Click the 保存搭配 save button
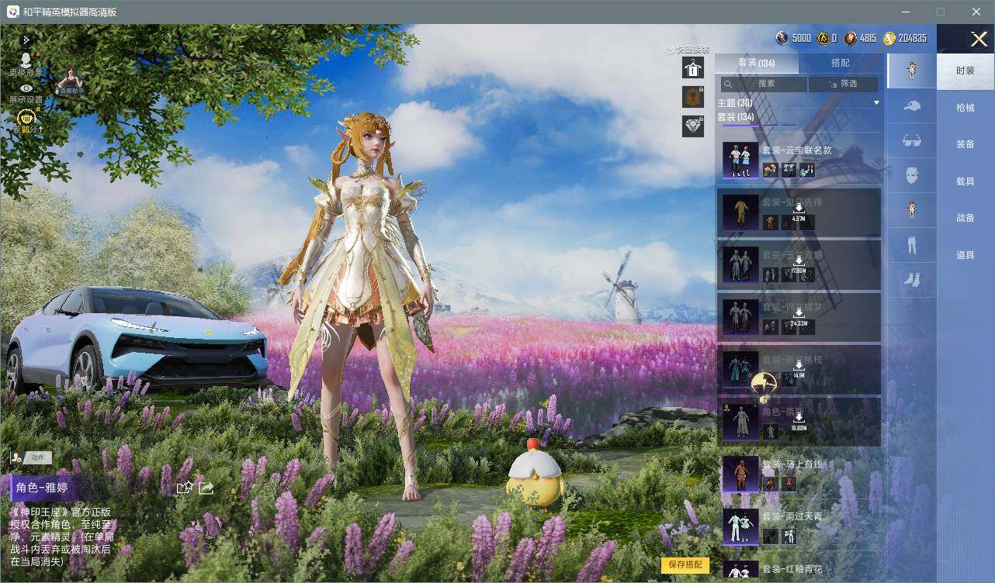 point(685,564)
